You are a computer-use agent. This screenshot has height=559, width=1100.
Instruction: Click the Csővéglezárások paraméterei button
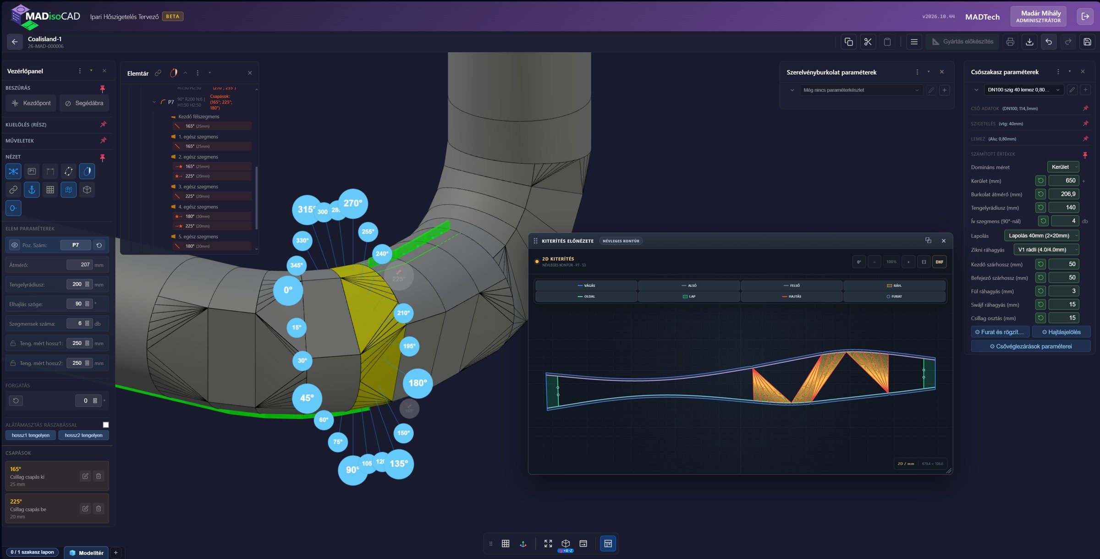[1030, 346]
